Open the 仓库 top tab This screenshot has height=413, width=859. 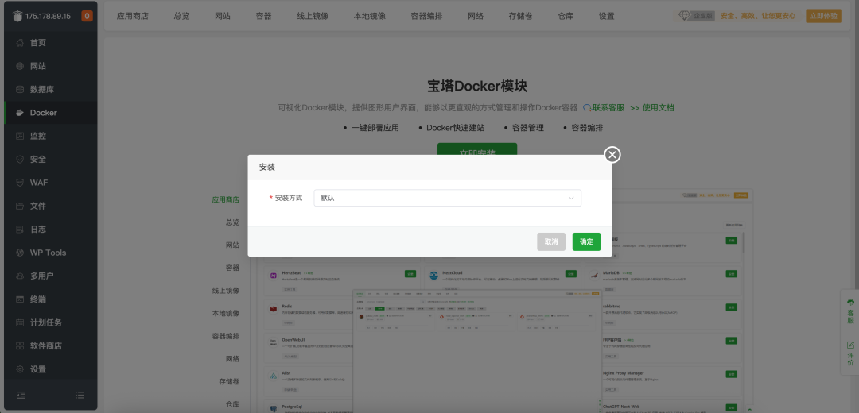click(x=566, y=16)
